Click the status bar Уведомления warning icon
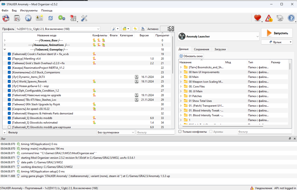Image resolution: width=297 pixels, height=190 pixels. point(252,188)
